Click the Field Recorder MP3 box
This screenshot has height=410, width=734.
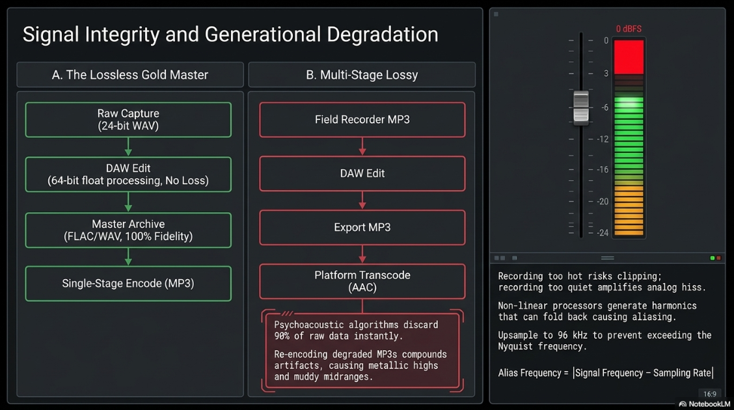coord(362,120)
